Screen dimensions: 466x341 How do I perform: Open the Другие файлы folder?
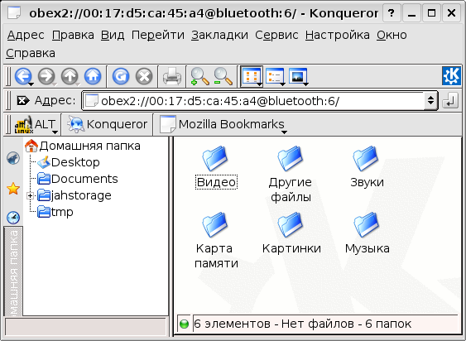tap(291, 175)
